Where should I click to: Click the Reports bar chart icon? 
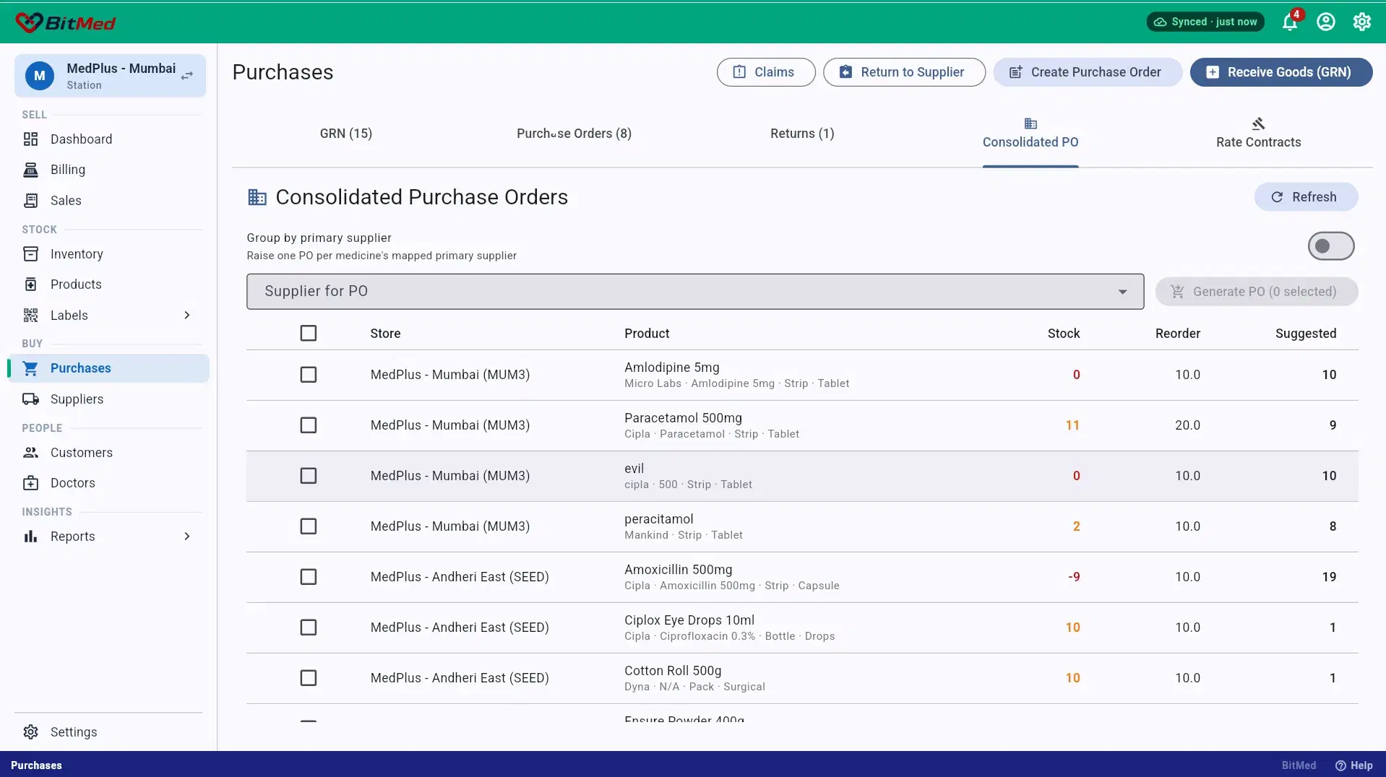(x=30, y=537)
